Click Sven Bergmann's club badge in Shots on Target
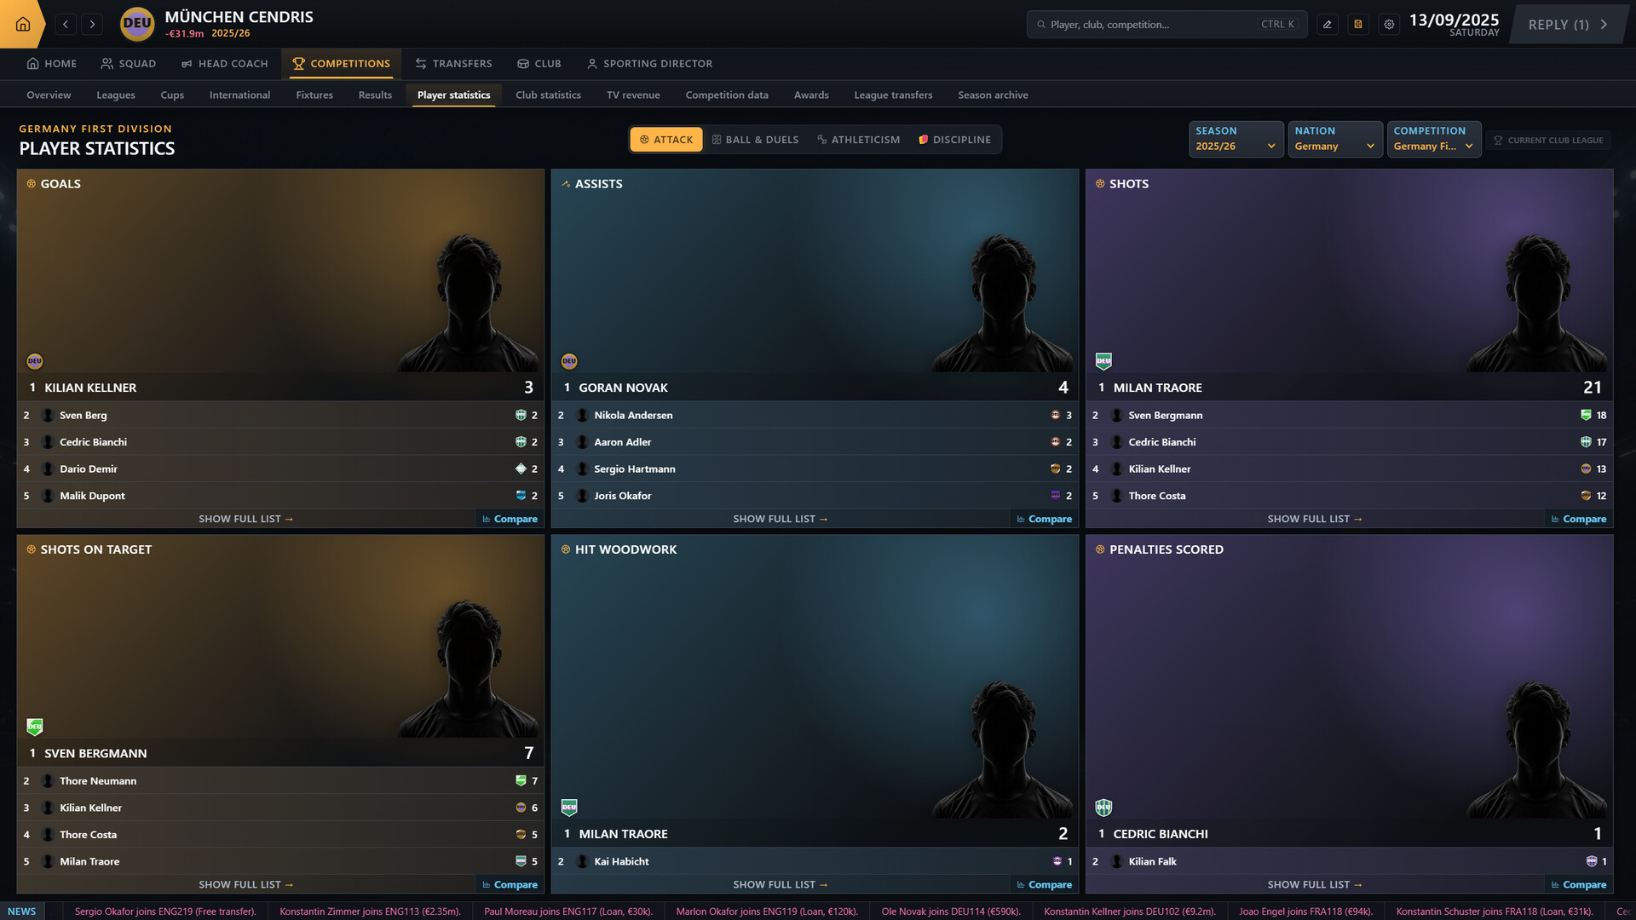The width and height of the screenshot is (1636, 920). pos(35,727)
